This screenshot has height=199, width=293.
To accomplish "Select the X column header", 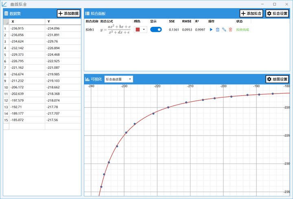I will point(27,22).
